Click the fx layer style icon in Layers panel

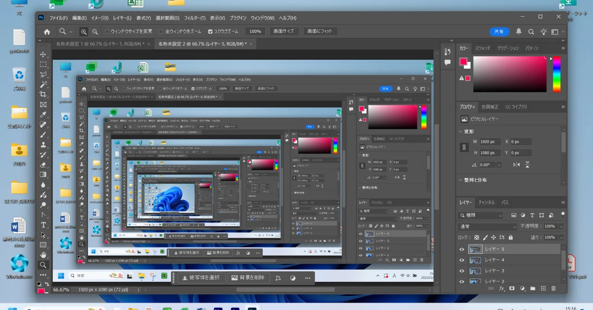501,288
